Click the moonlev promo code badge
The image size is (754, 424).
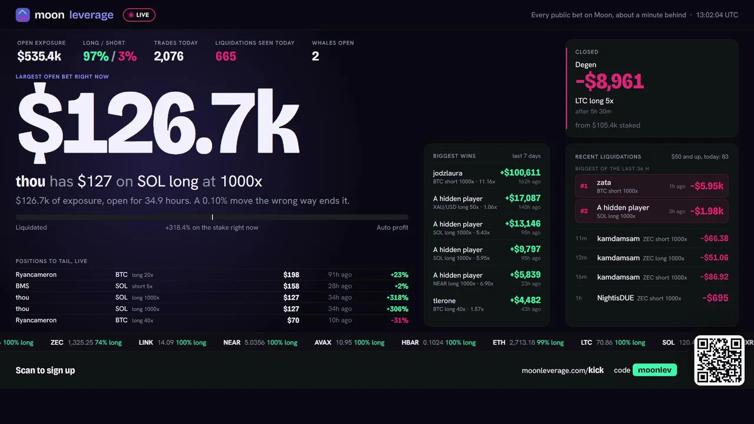pyautogui.click(x=654, y=370)
